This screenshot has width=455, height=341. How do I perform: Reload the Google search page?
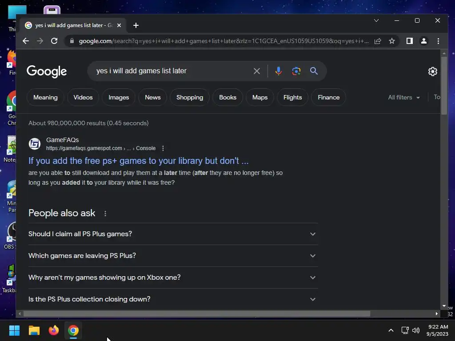point(54,41)
